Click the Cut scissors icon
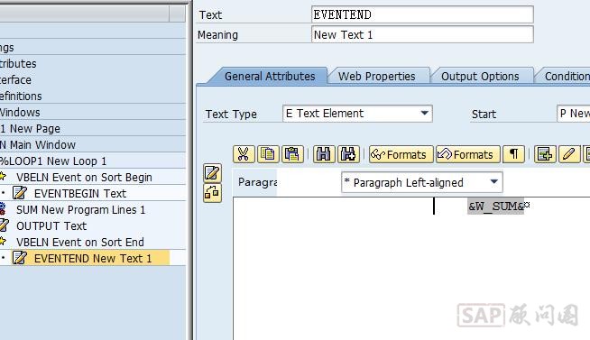This screenshot has height=340, width=590. [x=244, y=154]
